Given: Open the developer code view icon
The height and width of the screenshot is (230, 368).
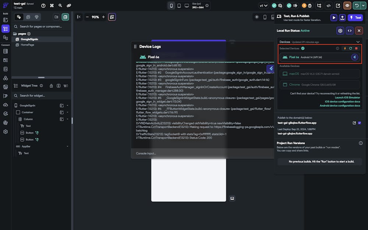Looking at the screenshot, I should tap(328, 6).
